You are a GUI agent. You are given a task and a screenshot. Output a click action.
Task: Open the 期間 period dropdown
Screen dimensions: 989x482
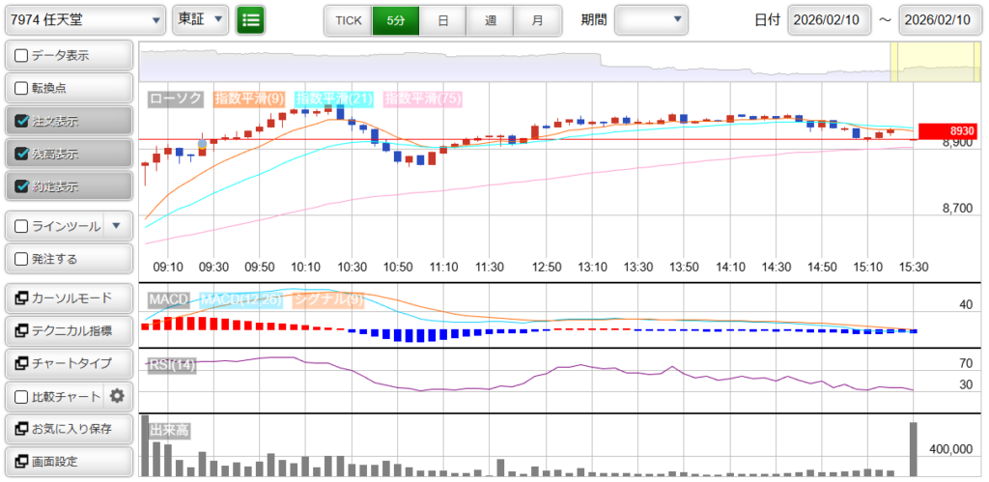[x=651, y=19]
